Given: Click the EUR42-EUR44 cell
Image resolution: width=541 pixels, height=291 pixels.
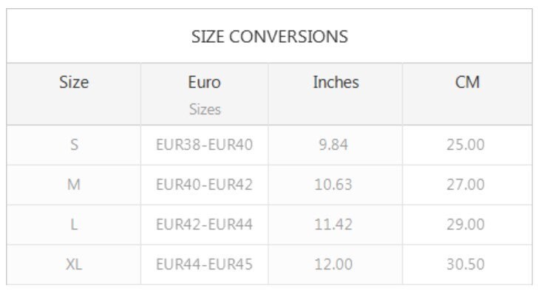Looking at the screenshot, I should [x=204, y=225].
